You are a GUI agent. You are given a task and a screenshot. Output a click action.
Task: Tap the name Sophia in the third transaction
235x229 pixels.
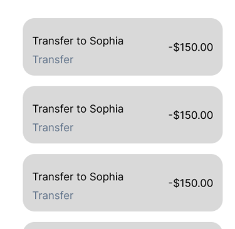coord(107,177)
